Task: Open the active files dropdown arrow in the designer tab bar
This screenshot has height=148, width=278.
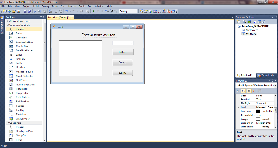Action: [232, 17]
